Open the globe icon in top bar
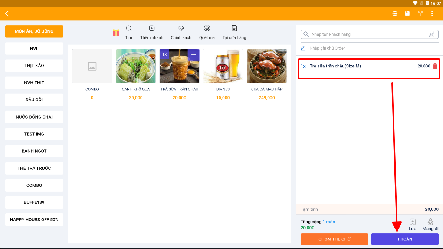This screenshot has height=249, width=443. [x=395, y=14]
